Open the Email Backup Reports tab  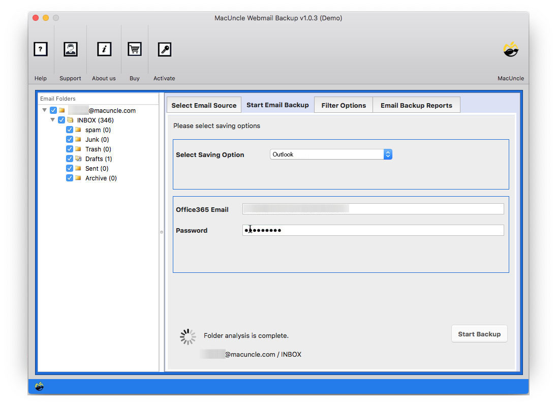point(417,105)
